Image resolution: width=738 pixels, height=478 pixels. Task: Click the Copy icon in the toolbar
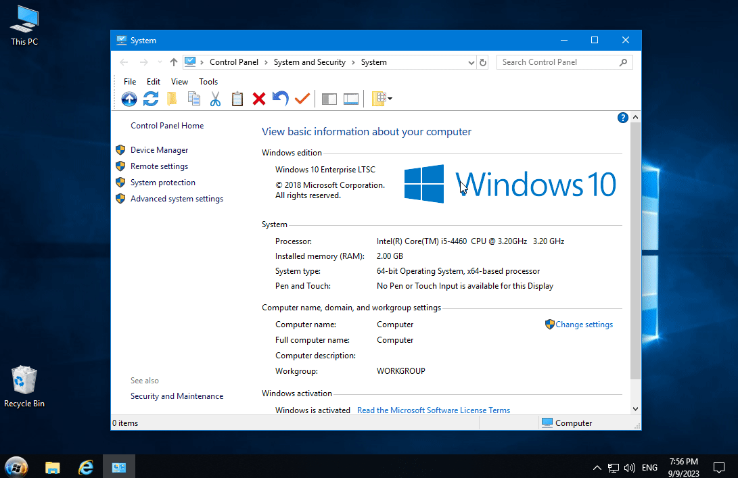(x=194, y=99)
